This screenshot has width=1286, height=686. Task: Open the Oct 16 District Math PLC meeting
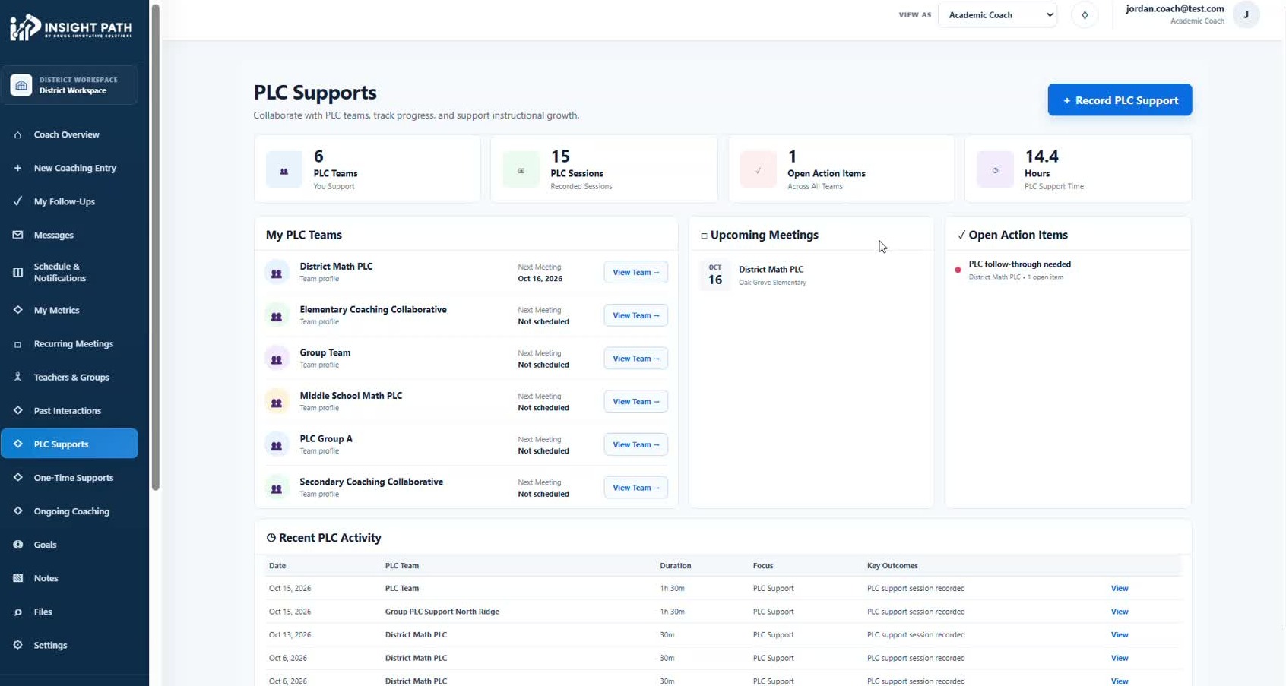[811, 275]
